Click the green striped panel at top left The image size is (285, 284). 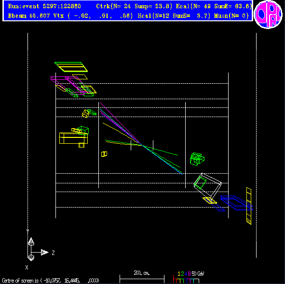tap(71, 67)
